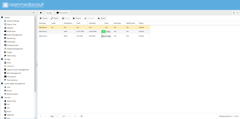Go to last page arrow

point(75,116)
